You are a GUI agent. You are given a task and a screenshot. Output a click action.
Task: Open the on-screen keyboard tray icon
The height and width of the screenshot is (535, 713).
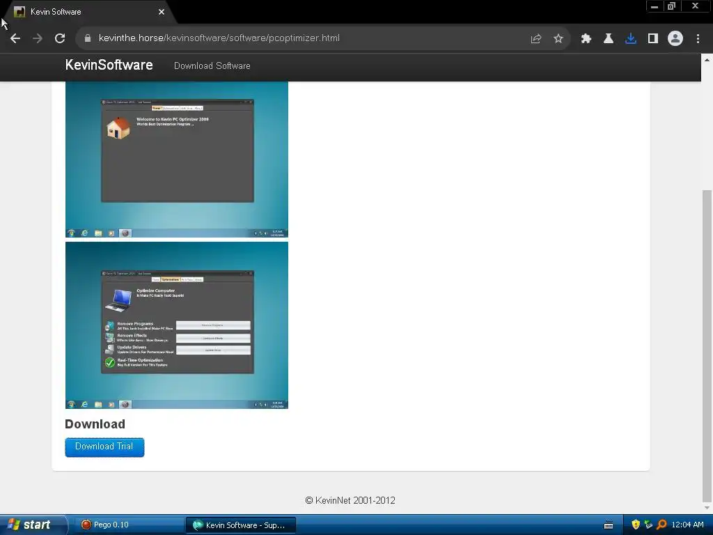609,525
